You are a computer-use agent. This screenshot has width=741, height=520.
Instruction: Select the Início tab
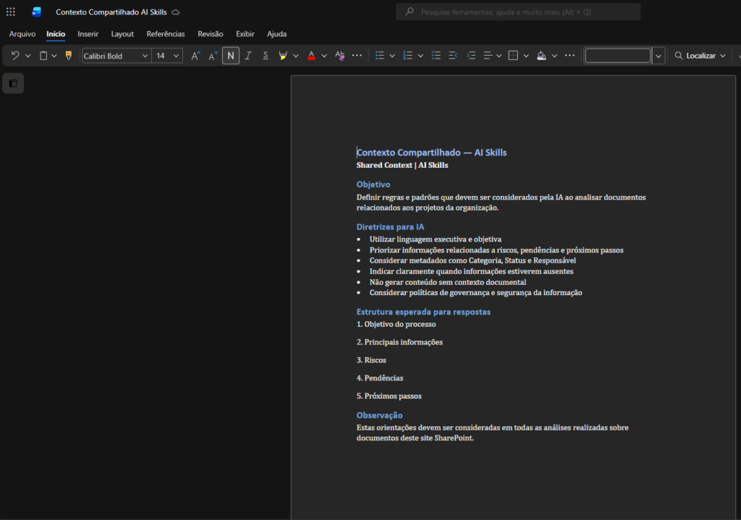tap(56, 34)
